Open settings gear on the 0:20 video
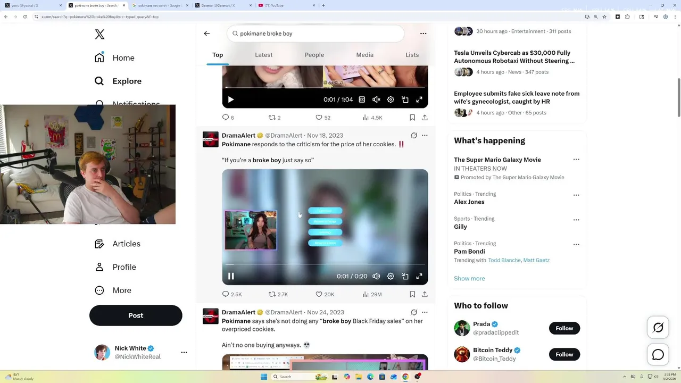 [x=391, y=276]
